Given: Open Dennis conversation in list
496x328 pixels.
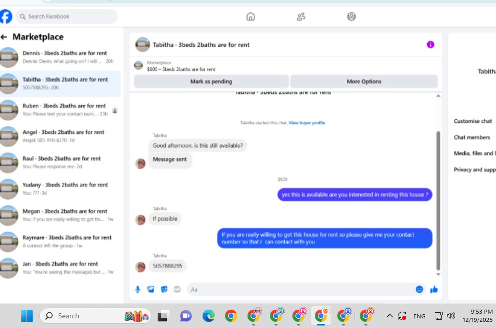Looking at the screenshot, I should click(x=60, y=57).
